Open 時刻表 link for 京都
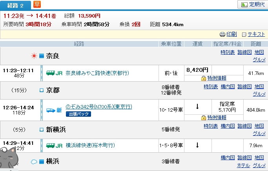Viewport: 268px width, 171px height. tap(211, 87)
